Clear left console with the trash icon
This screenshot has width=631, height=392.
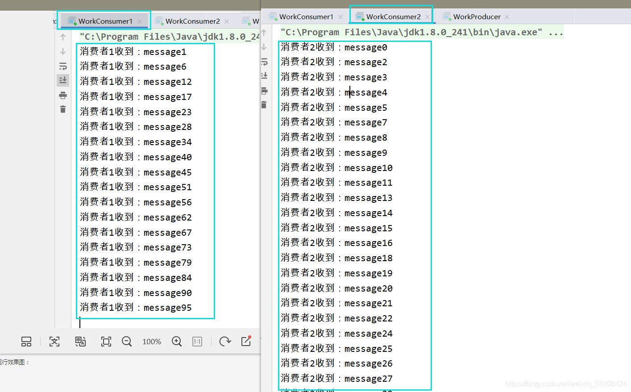pyautogui.click(x=63, y=109)
